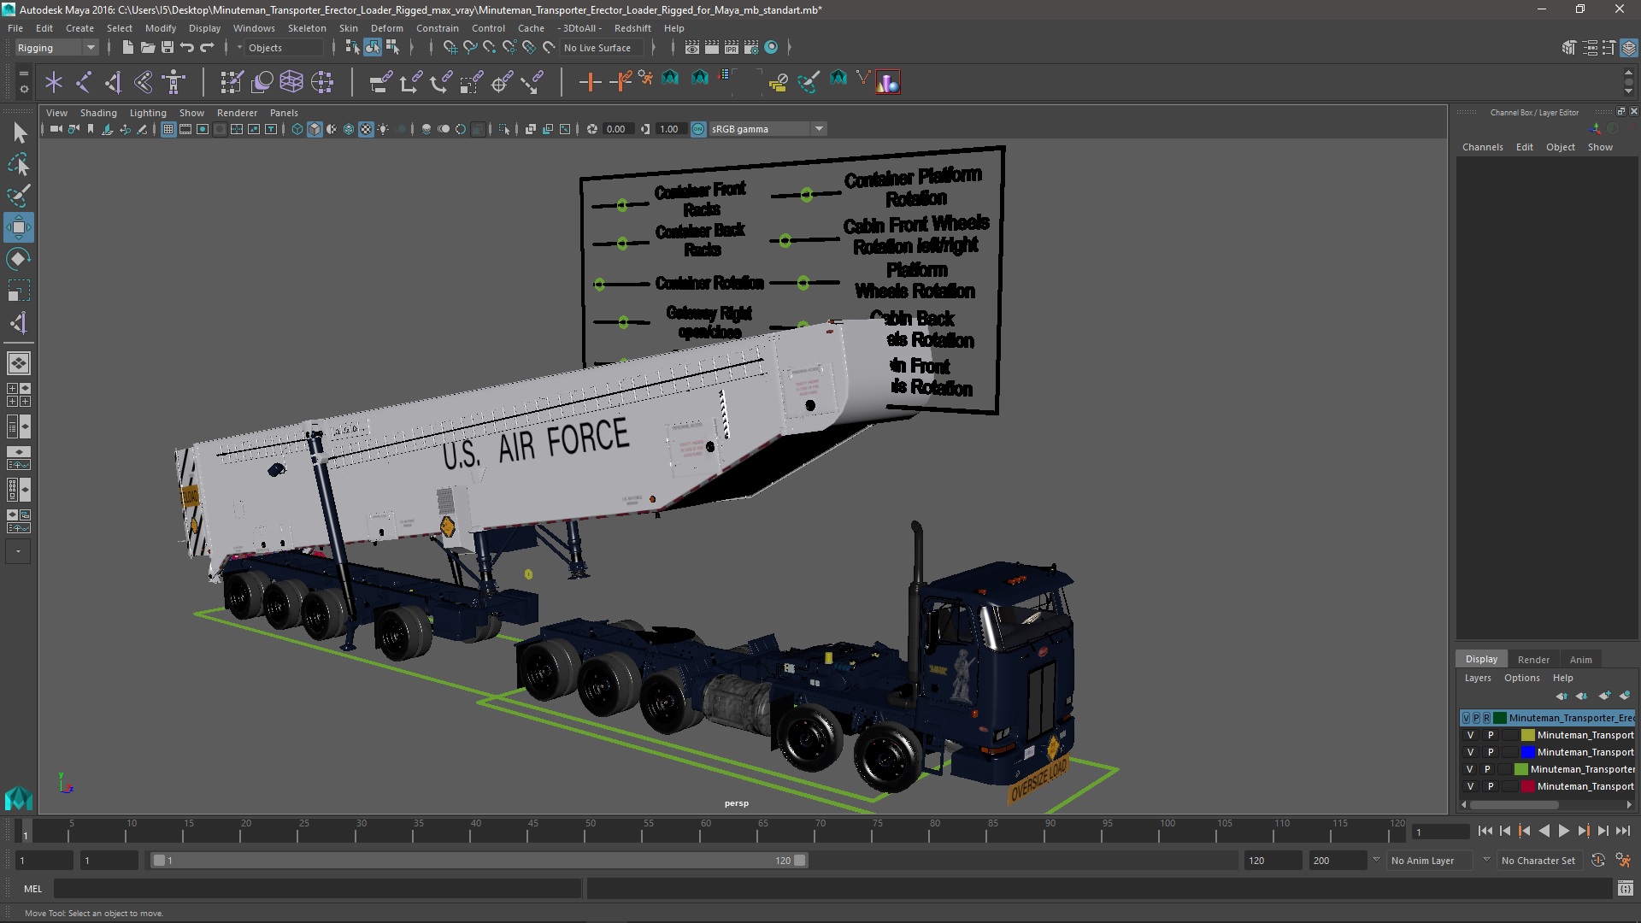The height and width of the screenshot is (923, 1641).
Task: Toggle textured display in viewport
Action: 366,129
